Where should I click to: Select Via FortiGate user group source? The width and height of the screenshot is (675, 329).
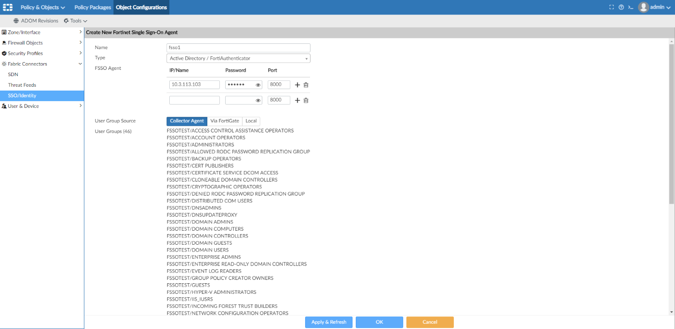coord(225,121)
